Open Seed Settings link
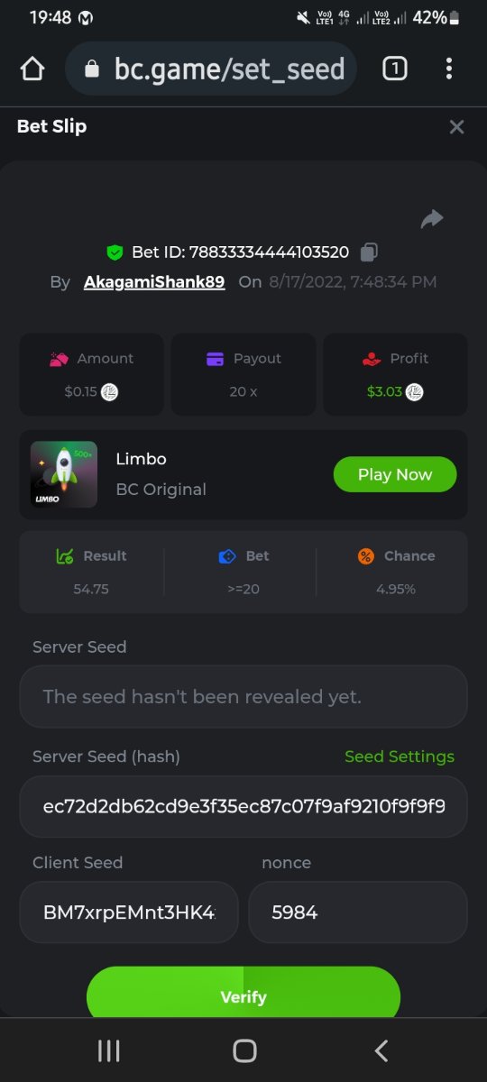 pos(400,756)
